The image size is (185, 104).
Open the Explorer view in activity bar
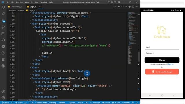(x=3, y=8)
